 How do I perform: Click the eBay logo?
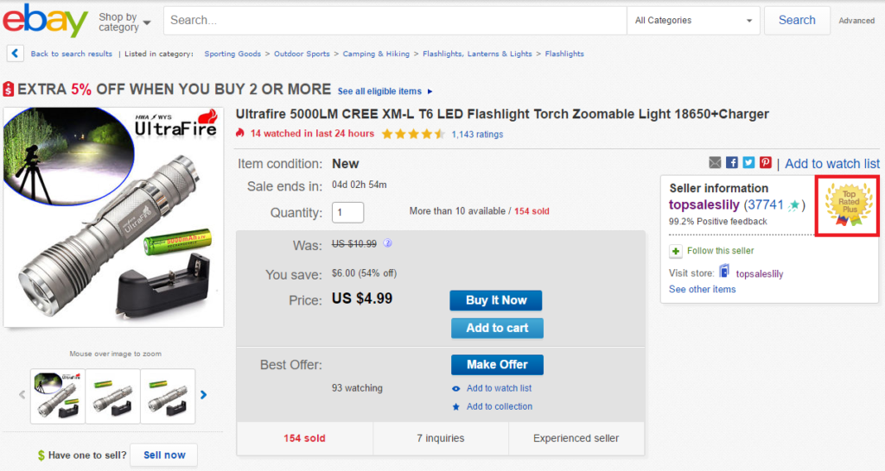tap(45, 21)
